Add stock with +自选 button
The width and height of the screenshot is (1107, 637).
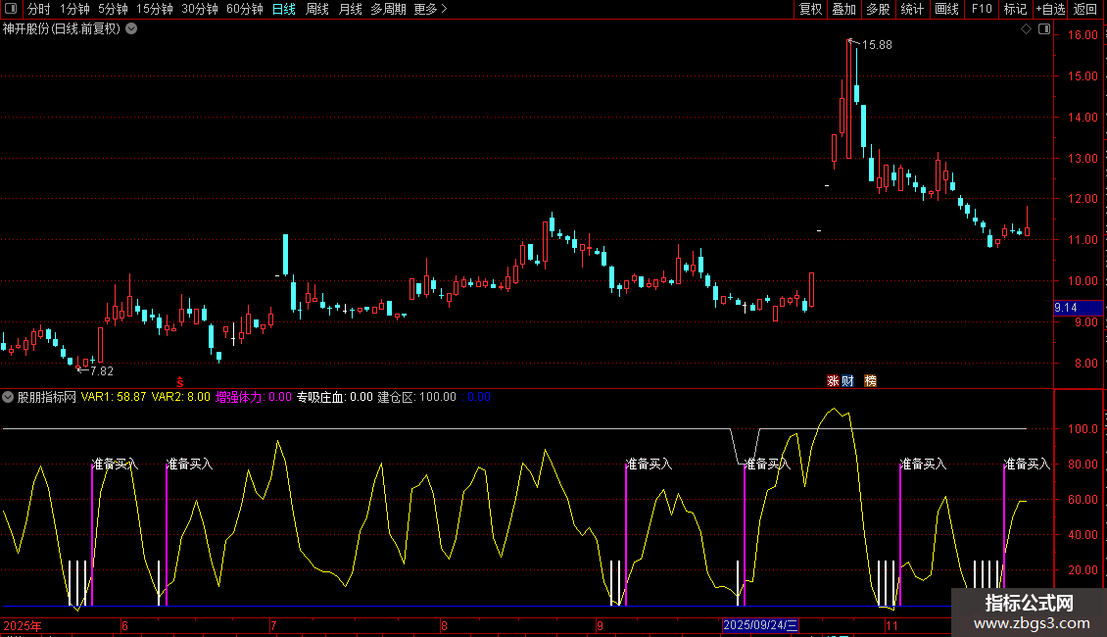1049,10
